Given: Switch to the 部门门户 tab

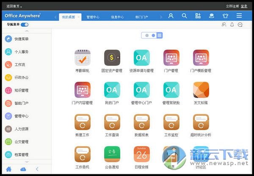Looking at the screenshot, I should click(x=141, y=17).
